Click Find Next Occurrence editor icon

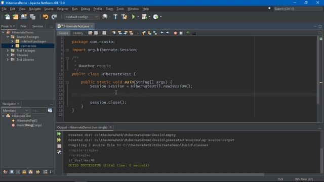point(126,33)
